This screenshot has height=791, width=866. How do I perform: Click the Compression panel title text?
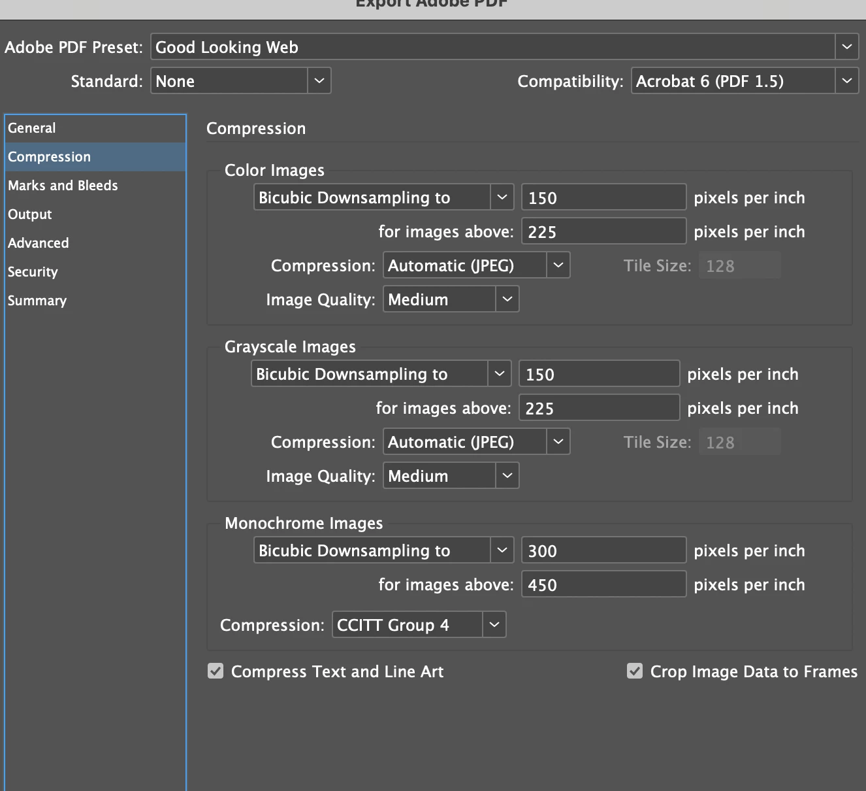(256, 128)
